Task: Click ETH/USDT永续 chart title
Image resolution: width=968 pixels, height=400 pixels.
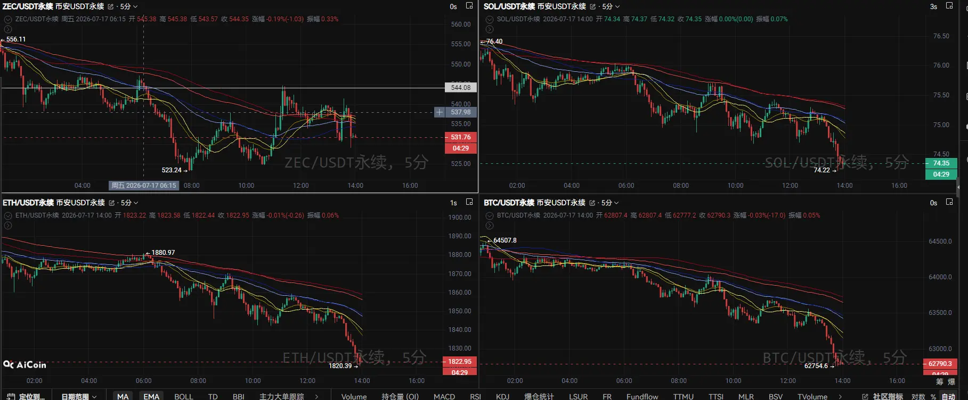Action: (28, 203)
